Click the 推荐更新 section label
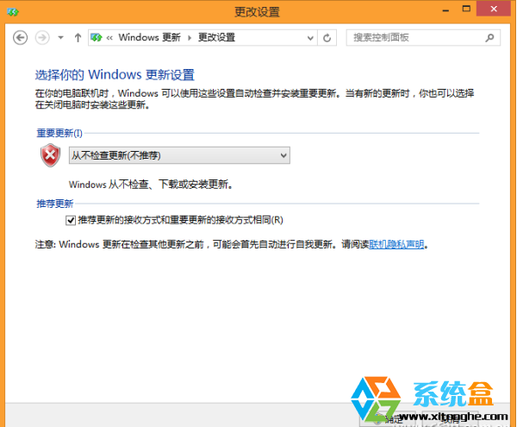Screen dimensions: 517x427 (x=55, y=204)
